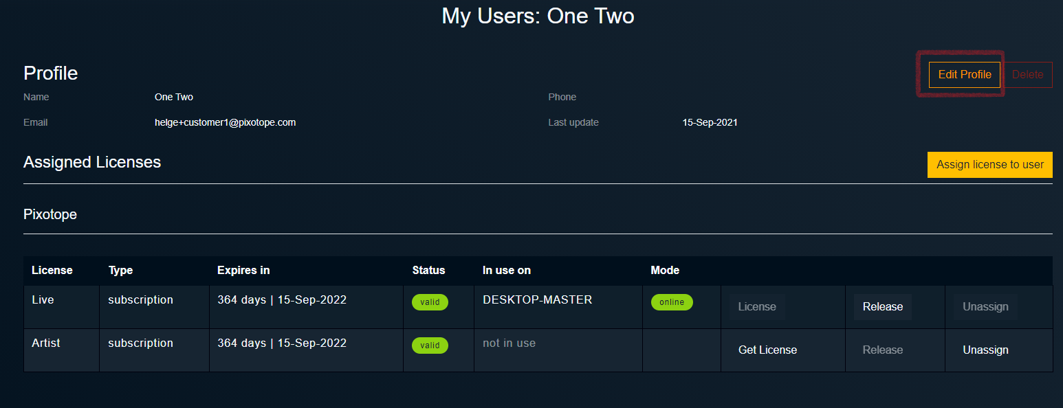Click Get License for Artist row
The height and width of the screenshot is (408, 1063).
(x=767, y=350)
